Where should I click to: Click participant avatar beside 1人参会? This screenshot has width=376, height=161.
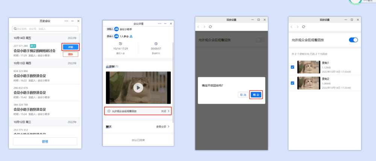tap(117, 36)
